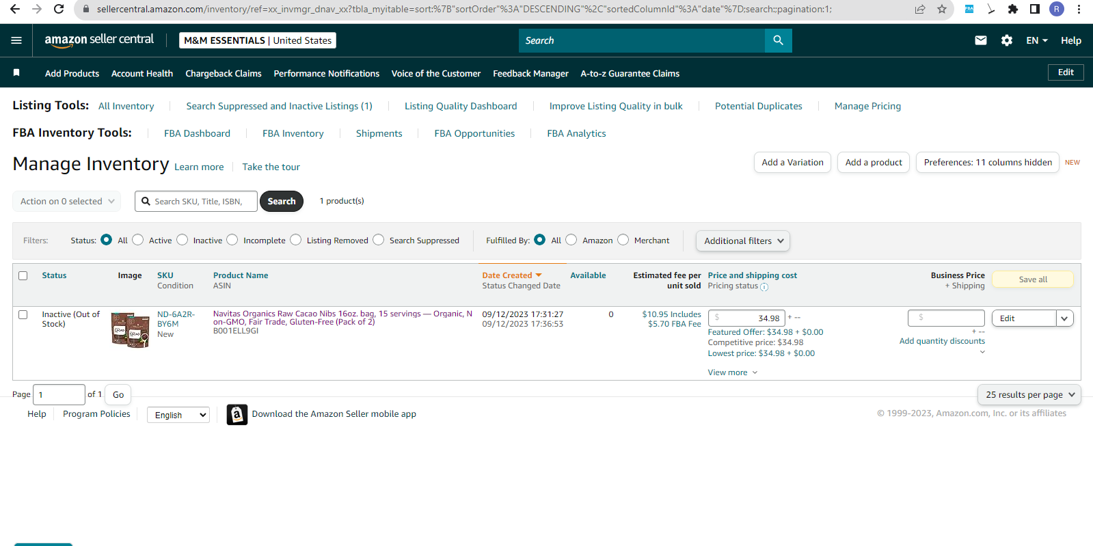The width and height of the screenshot is (1093, 546).
Task: Open Add quantity discounts link
Action: click(x=942, y=341)
